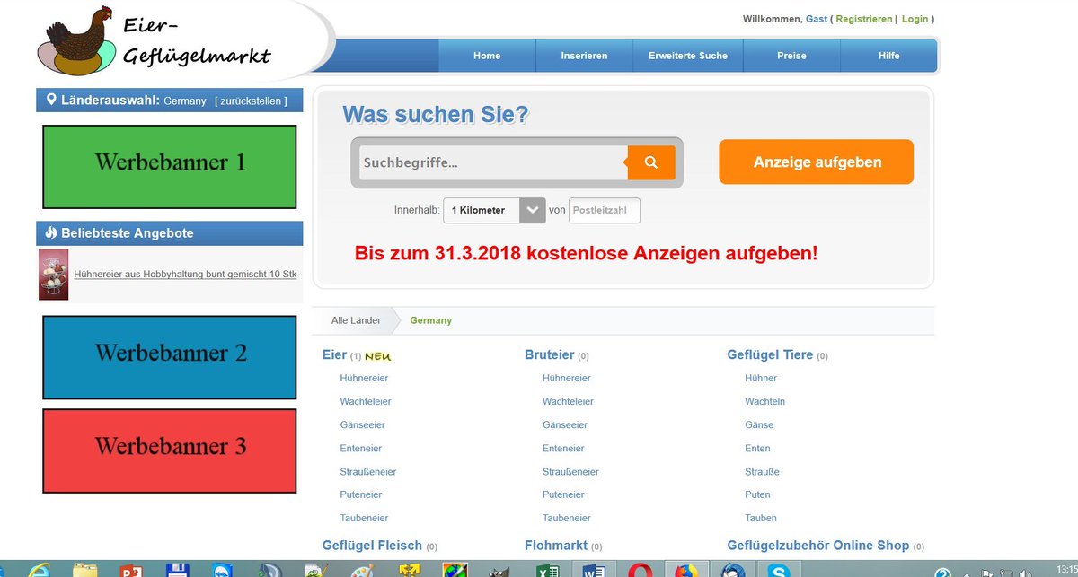Viewport: 1078px width, 577px height.
Task: Select Germany in the breadcrumb path
Action: click(429, 319)
